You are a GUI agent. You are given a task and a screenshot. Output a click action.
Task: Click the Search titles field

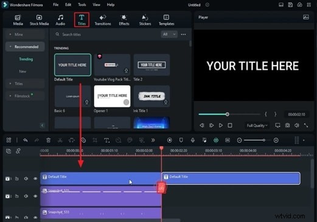[105, 35]
